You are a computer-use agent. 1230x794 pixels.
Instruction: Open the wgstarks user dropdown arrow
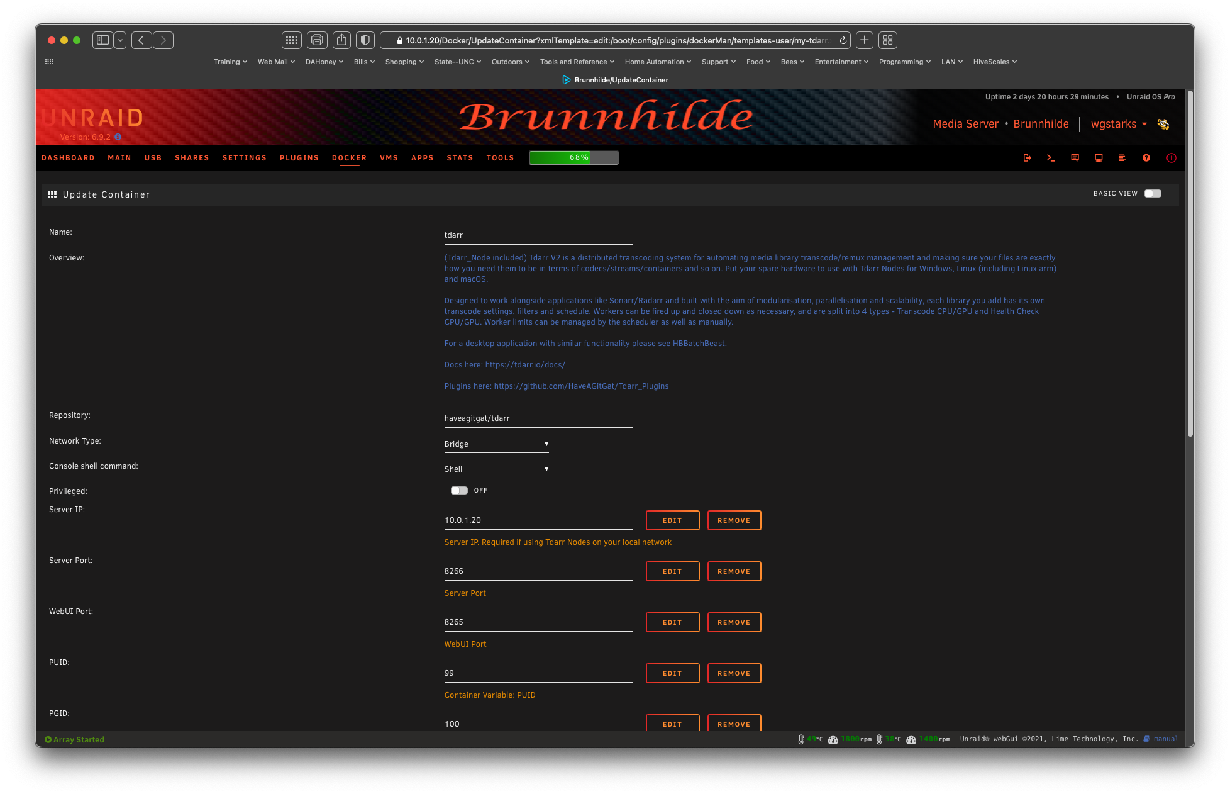pos(1144,124)
